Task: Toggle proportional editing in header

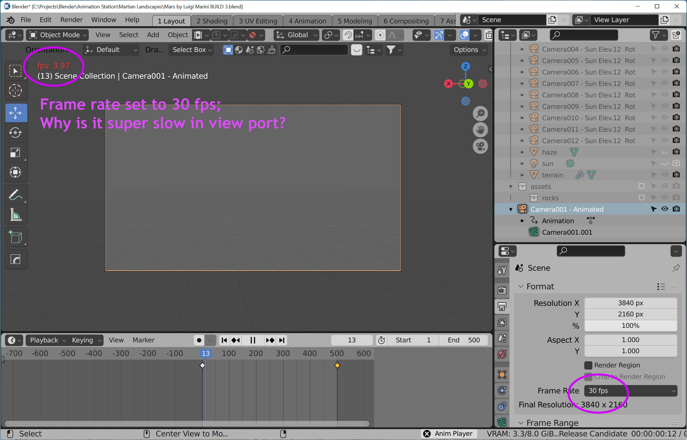Action: point(380,35)
